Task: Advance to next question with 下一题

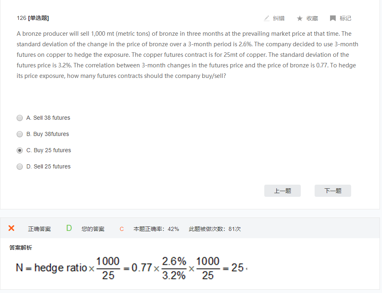Action: coord(332,191)
